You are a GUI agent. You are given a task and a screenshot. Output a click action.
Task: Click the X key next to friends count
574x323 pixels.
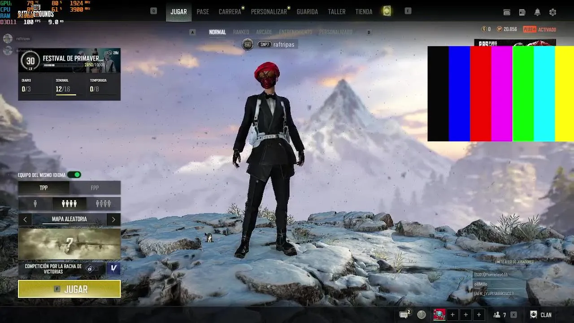tap(513, 315)
